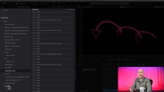164x92 pixels.
Task: Sort by the Clip Name column header
Action: point(35,9)
